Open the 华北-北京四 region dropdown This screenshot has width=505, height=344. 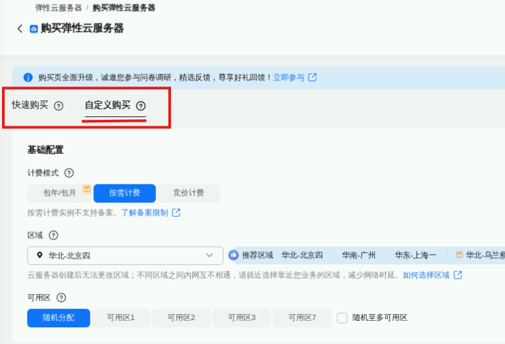(125, 256)
